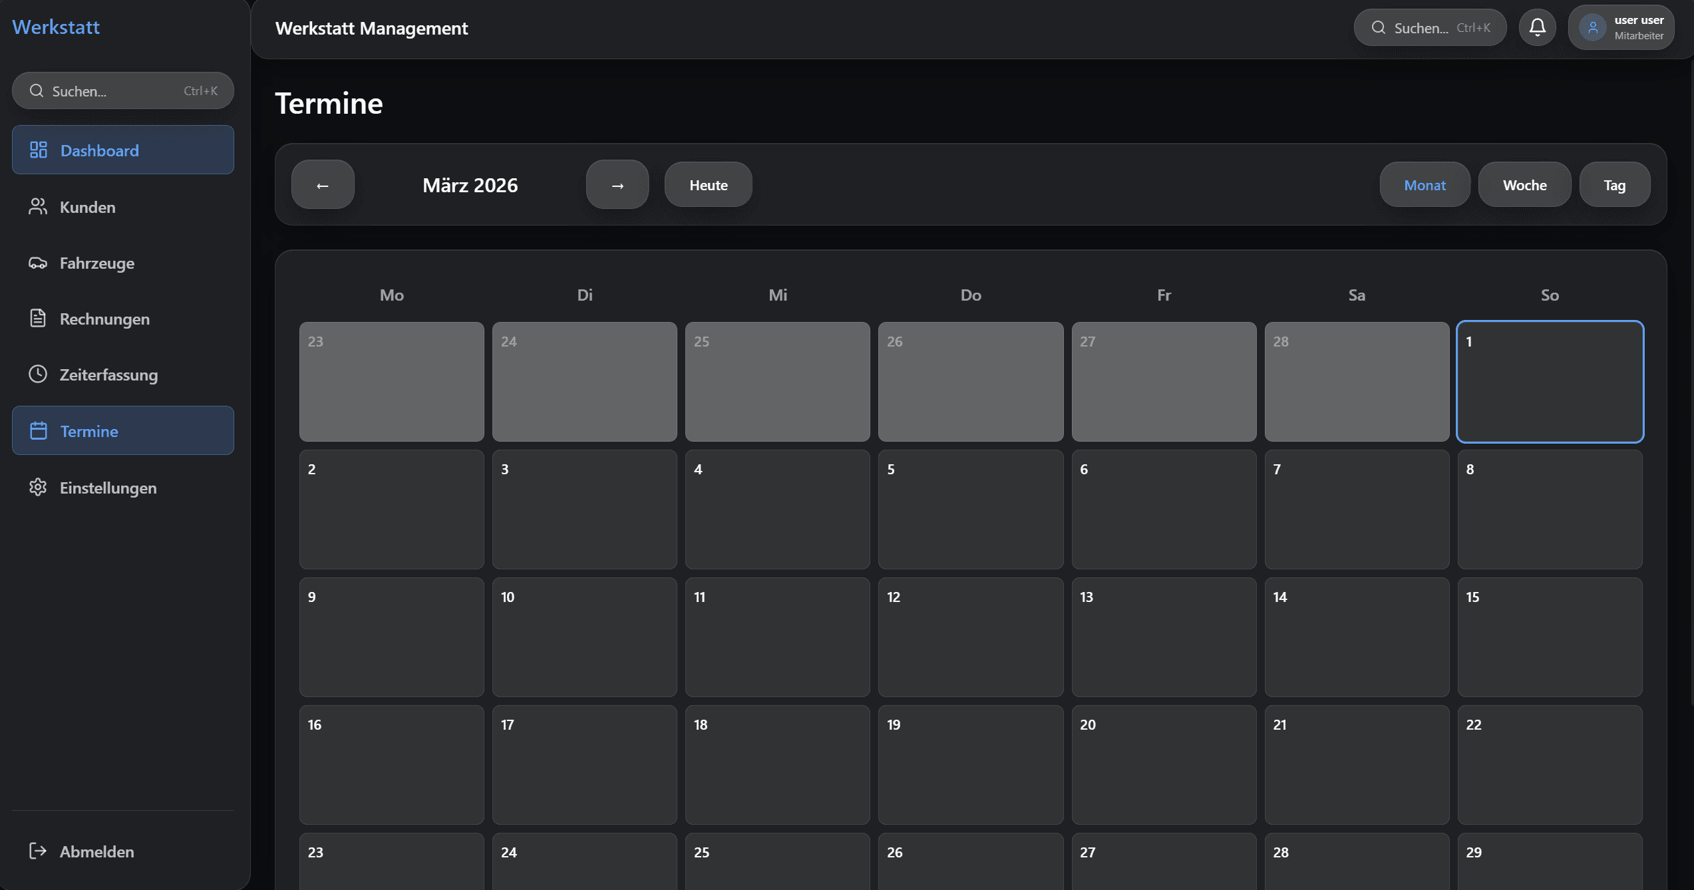The height and width of the screenshot is (890, 1694).
Task: Focus the sidebar Suchen search field
Action: click(123, 91)
